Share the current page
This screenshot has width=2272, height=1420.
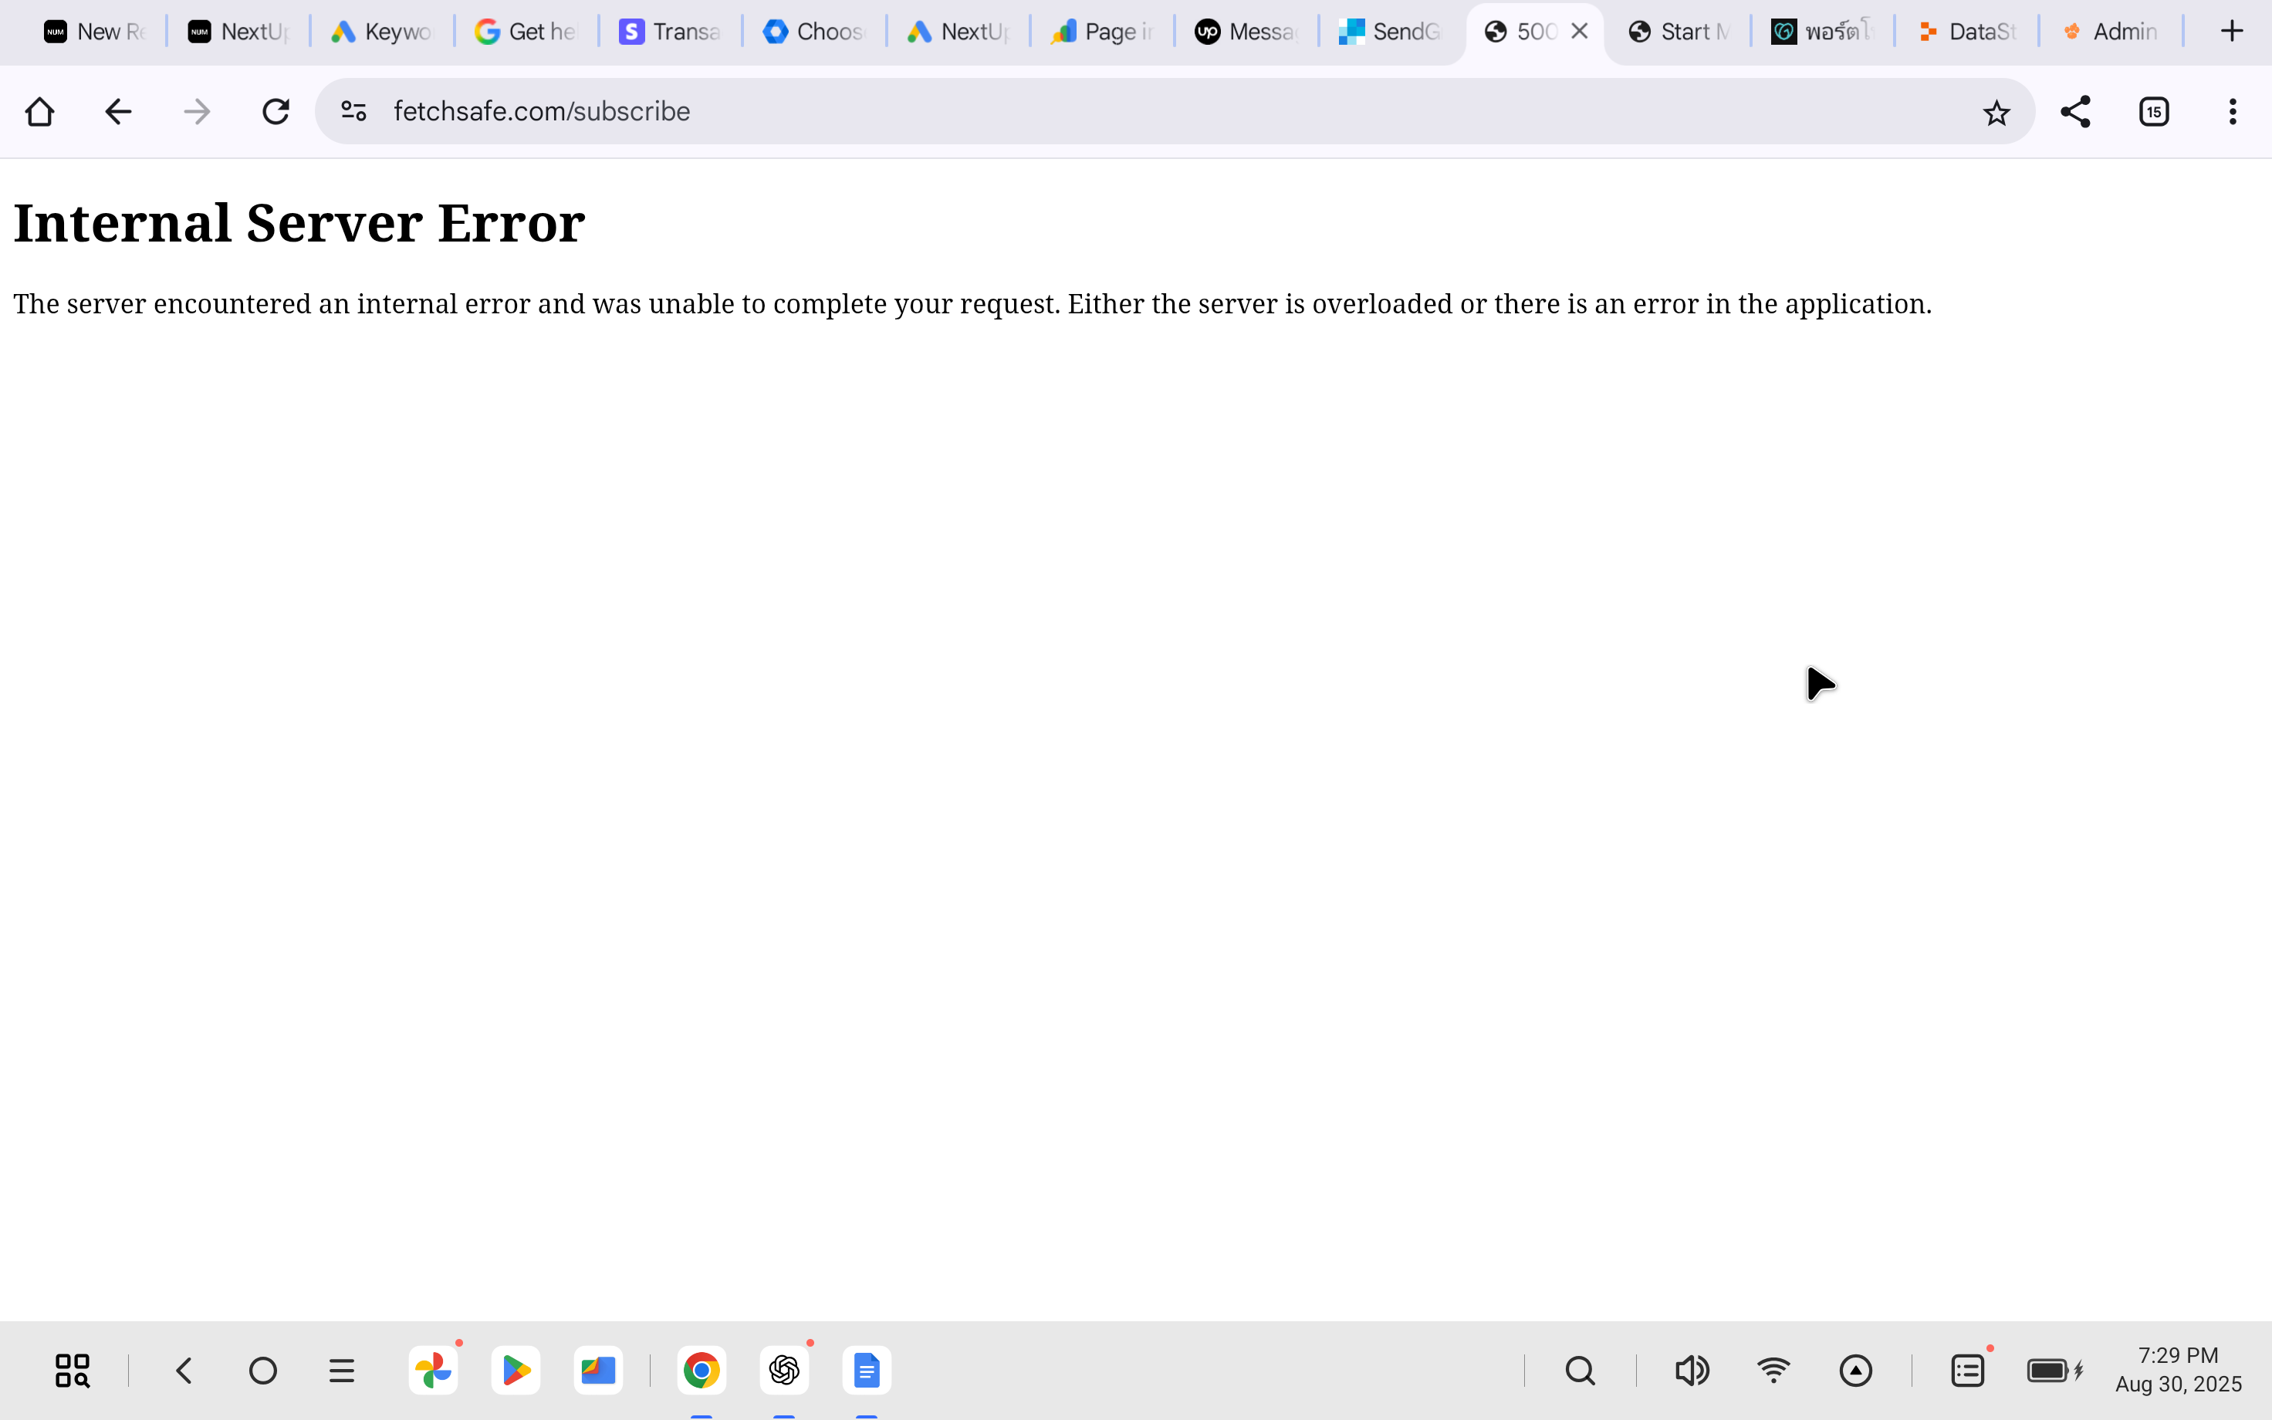point(2075,112)
